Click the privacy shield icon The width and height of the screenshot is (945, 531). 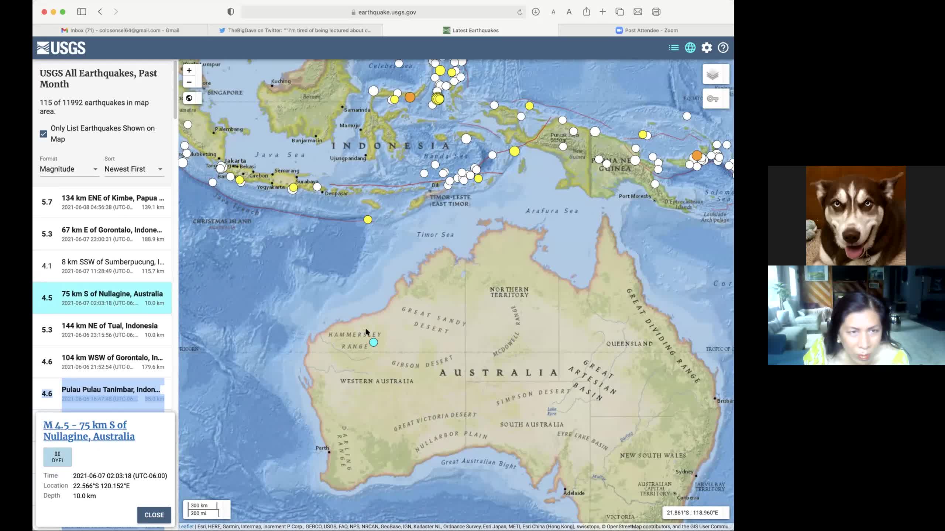[x=231, y=12]
